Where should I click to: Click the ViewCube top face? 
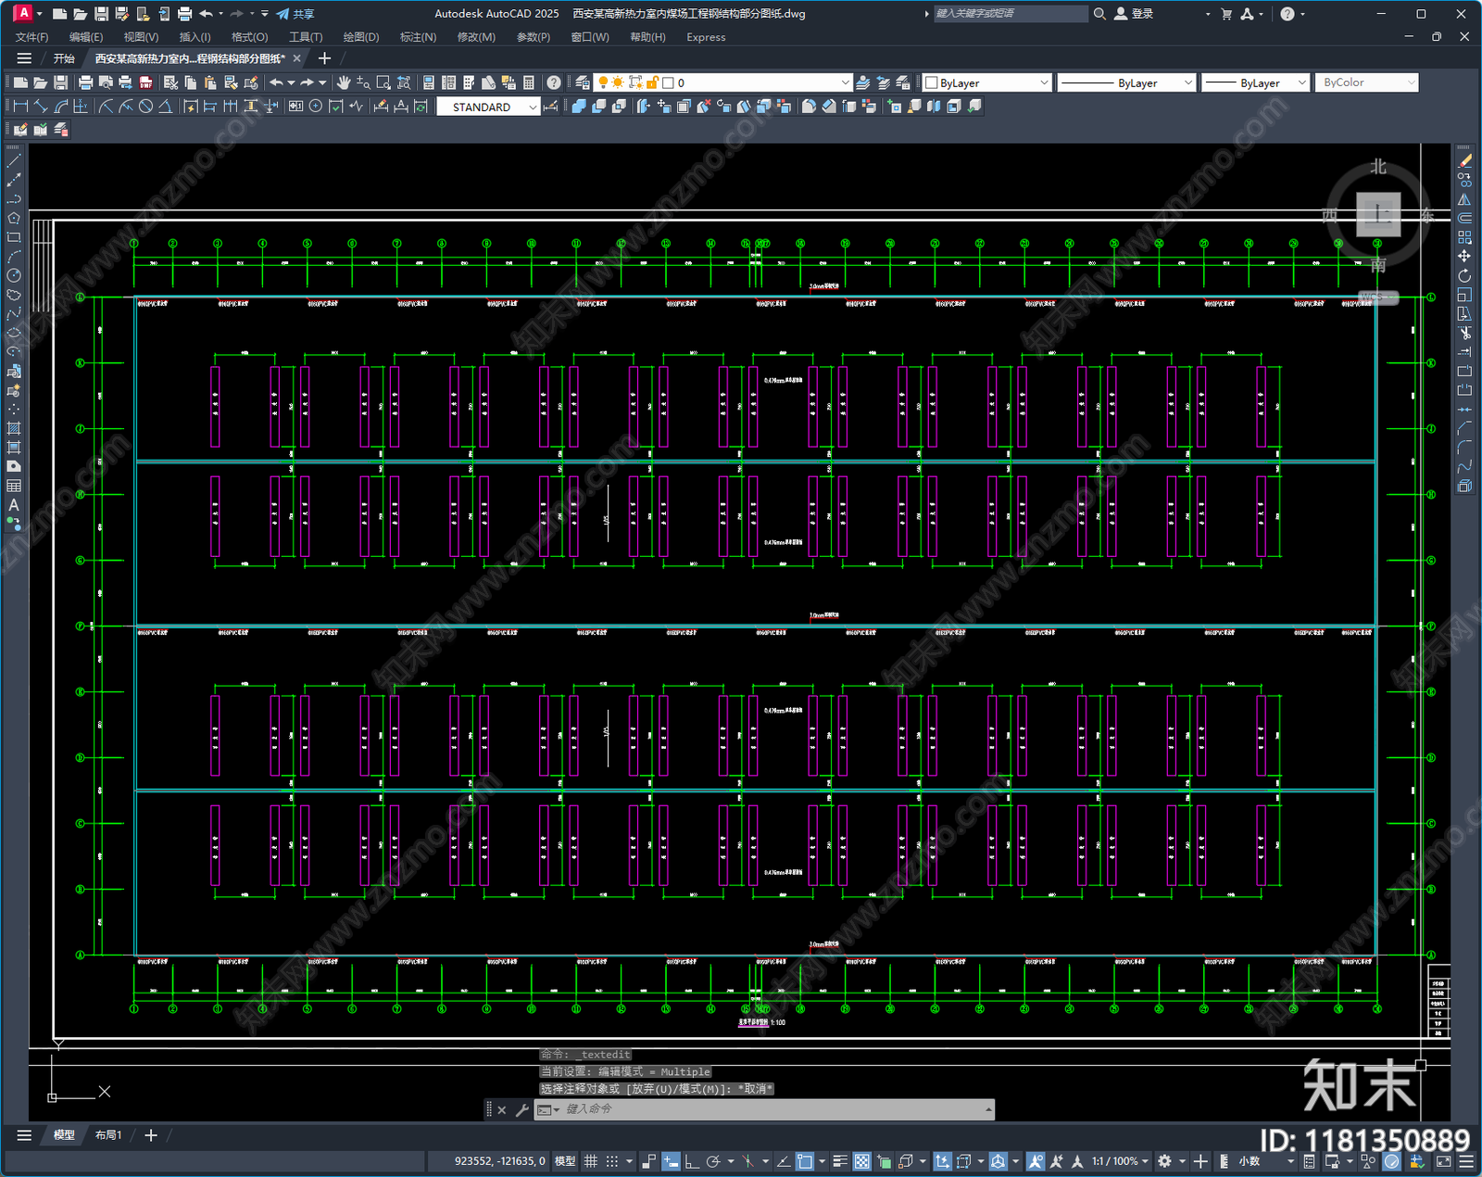pos(1378,214)
